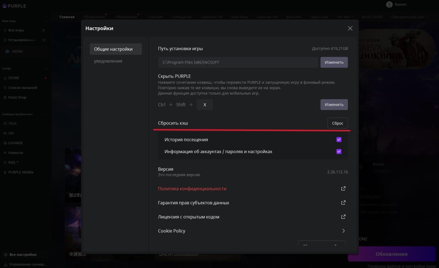Screen dimensions: 439x268
Task: Collapse the Мои игры sidebar section
Action: point(46,21)
